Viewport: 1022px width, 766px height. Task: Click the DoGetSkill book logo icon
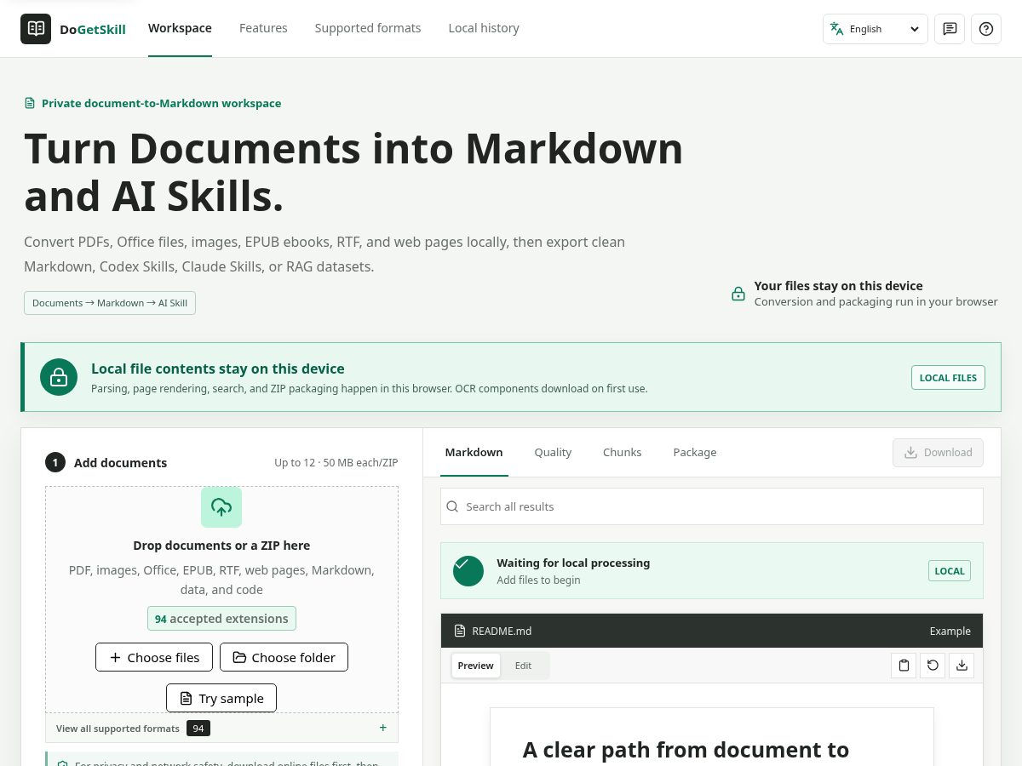pyautogui.click(x=36, y=29)
